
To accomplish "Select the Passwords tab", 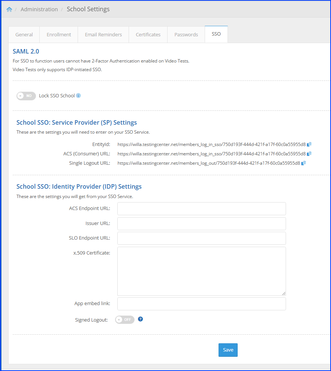I will click(186, 34).
